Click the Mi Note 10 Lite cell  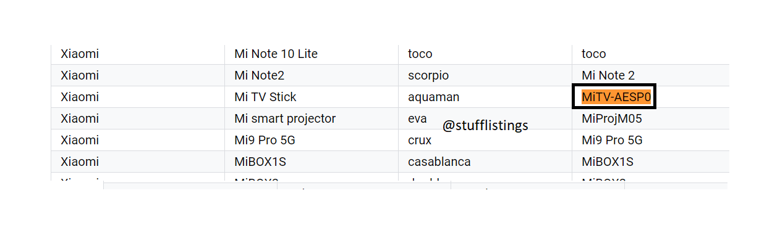[x=312, y=54]
